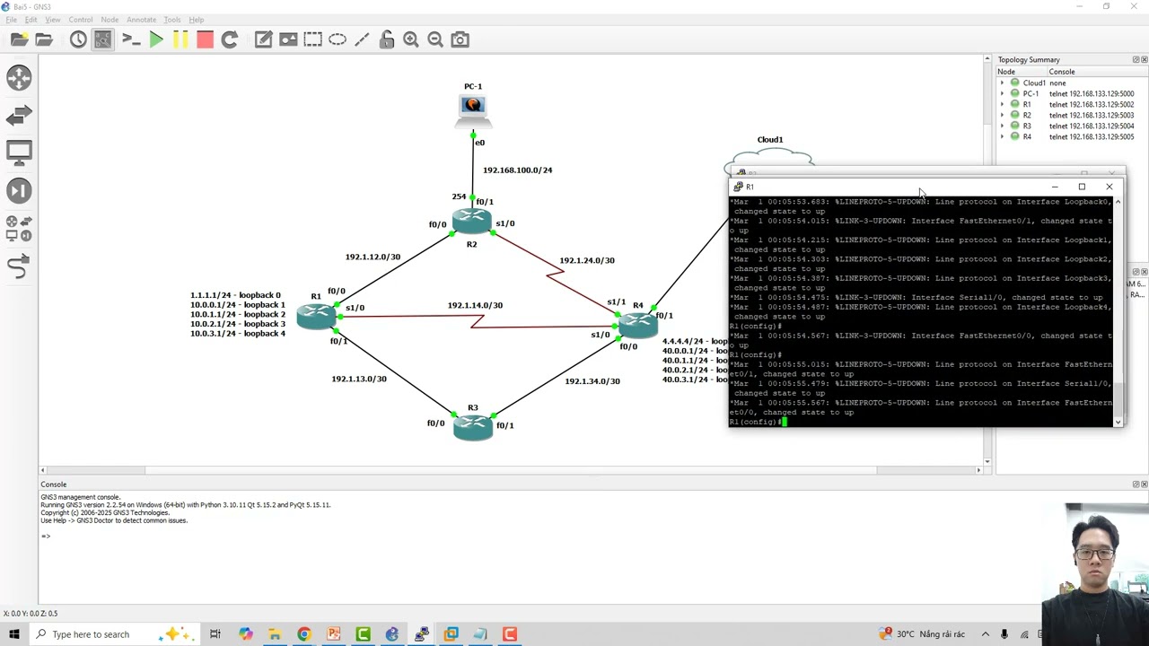Click the topology canvas horizontal scrollbar
The image size is (1149, 646).
pyautogui.click(x=511, y=470)
